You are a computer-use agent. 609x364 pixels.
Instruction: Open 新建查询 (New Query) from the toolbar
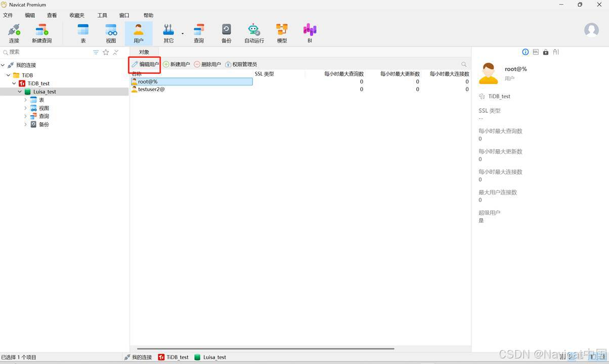click(42, 33)
